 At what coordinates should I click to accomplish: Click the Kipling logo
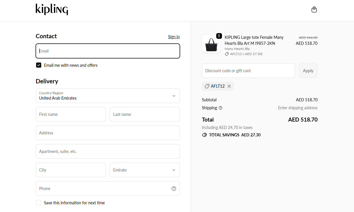(52, 9)
